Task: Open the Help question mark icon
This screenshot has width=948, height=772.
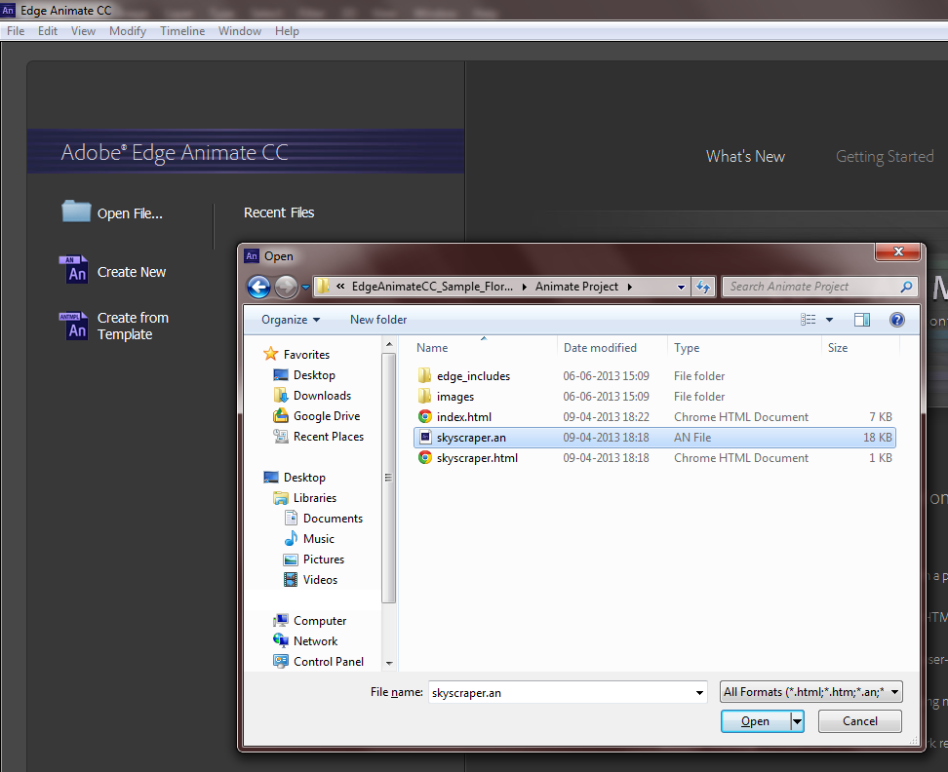Action: pyautogui.click(x=897, y=320)
